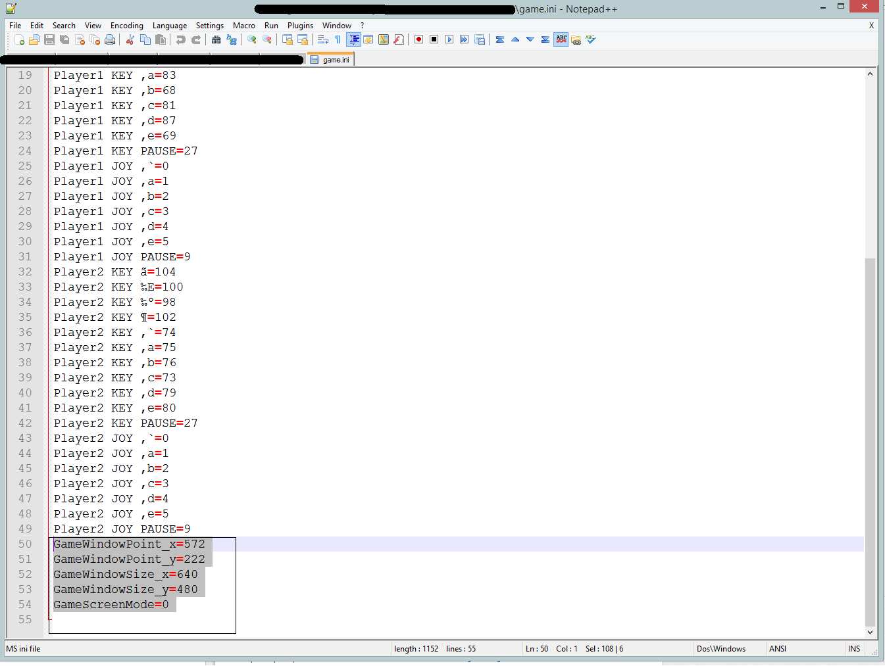
Task: Start macro recording with red Record button
Action: click(x=419, y=40)
